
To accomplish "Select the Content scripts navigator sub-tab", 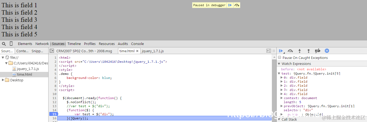I will coord(23,51).
